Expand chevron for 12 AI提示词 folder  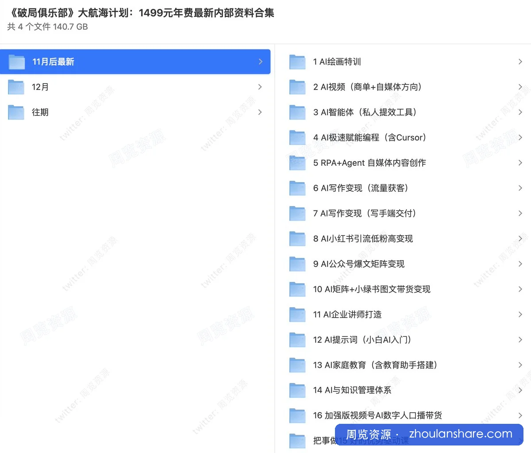pos(520,340)
